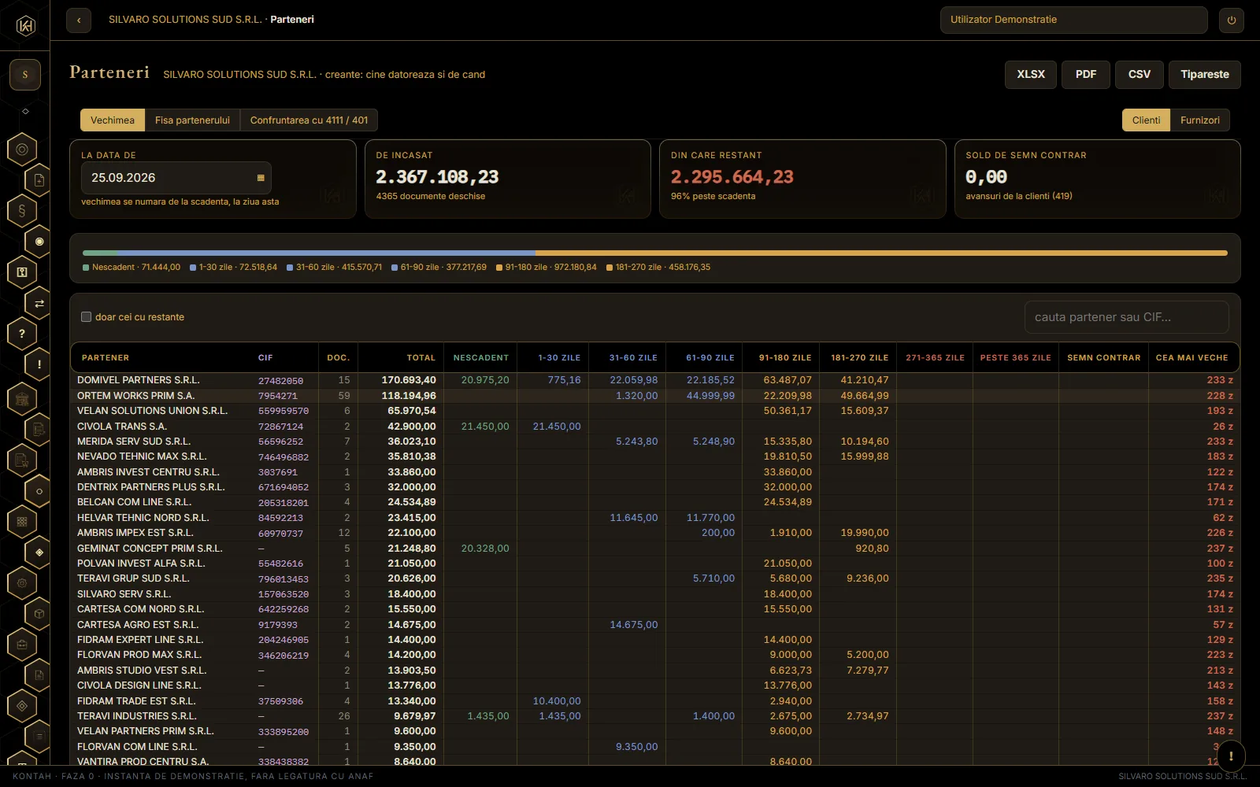Open the briefcase sidebar icon
The width and height of the screenshot is (1260, 787).
tap(22, 645)
